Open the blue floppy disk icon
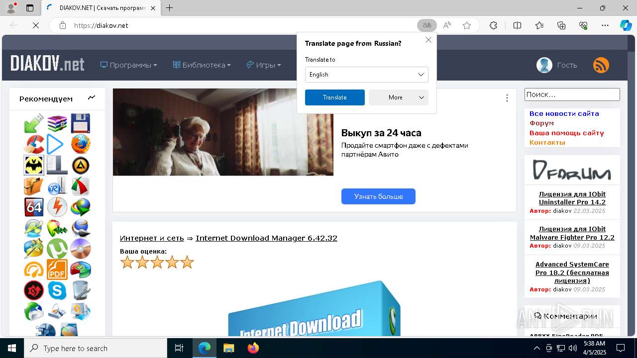Image resolution: width=637 pixels, height=358 pixels. (80, 123)
